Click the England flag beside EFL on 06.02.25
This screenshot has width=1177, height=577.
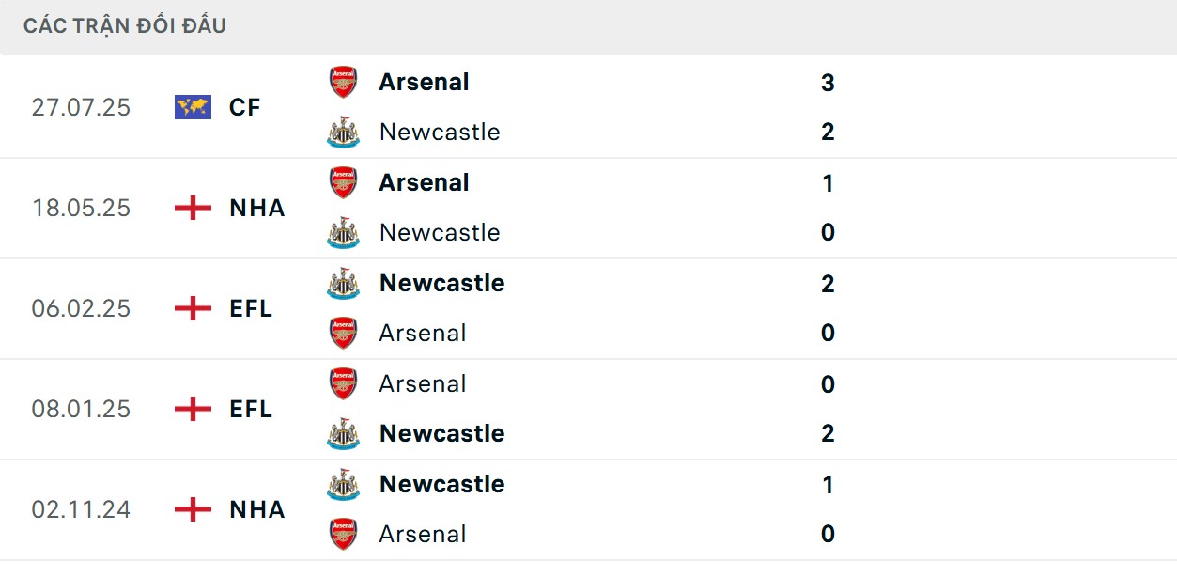tap(192, 308)
